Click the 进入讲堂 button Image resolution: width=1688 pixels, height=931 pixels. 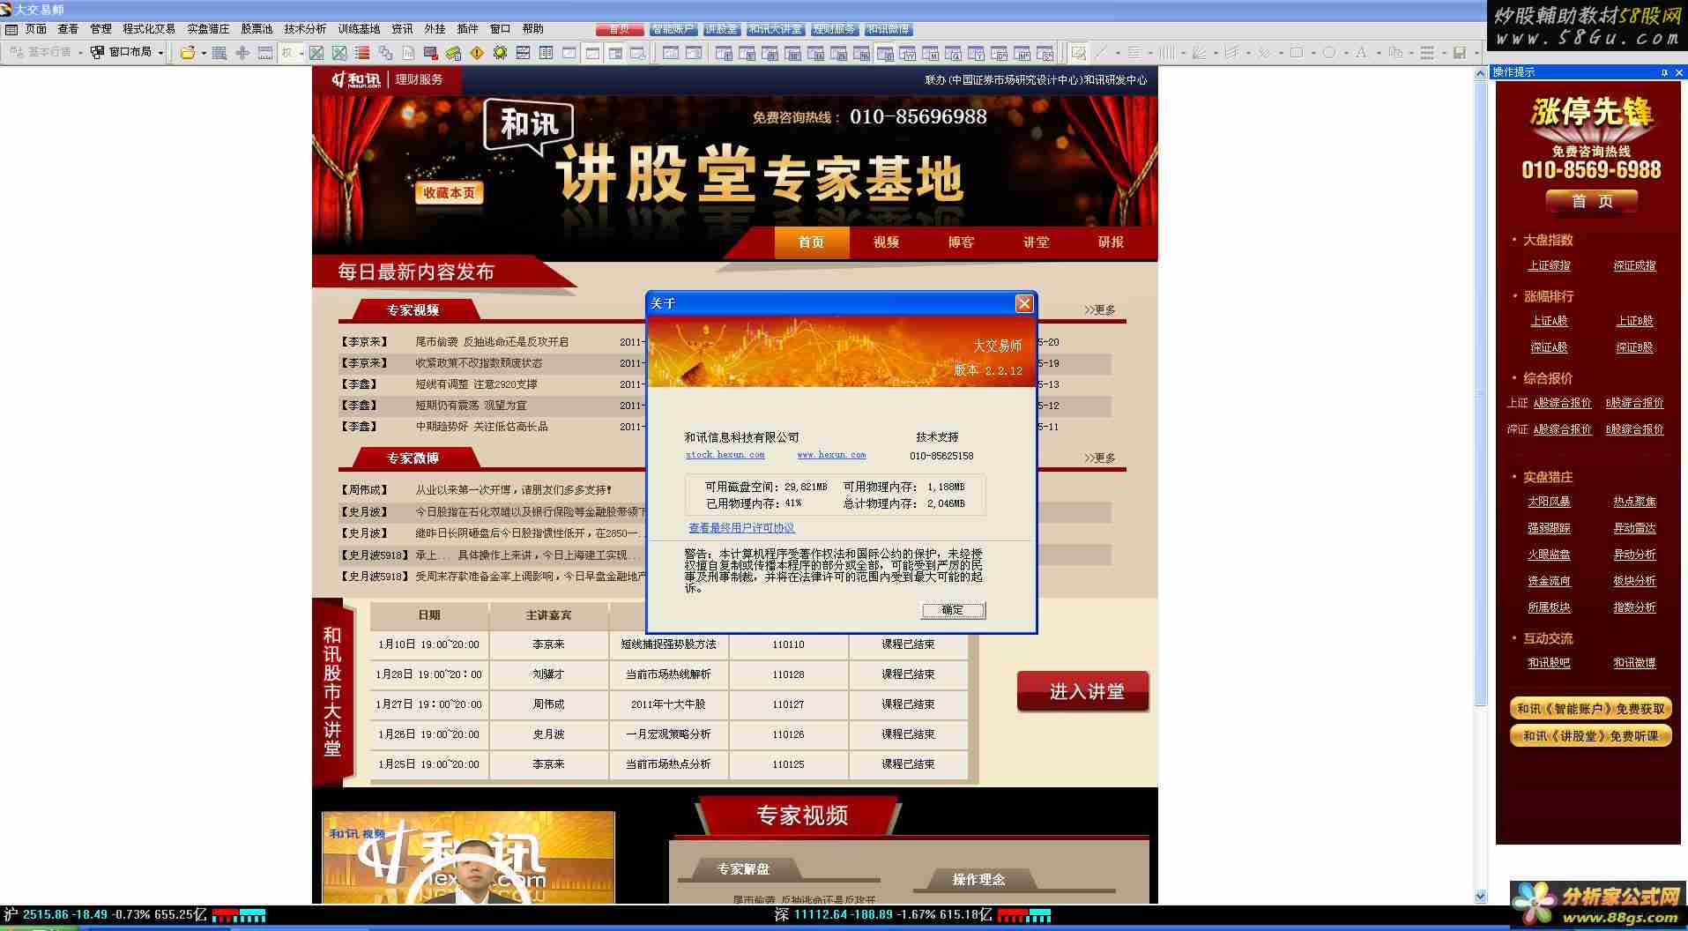coord(1083,691)
